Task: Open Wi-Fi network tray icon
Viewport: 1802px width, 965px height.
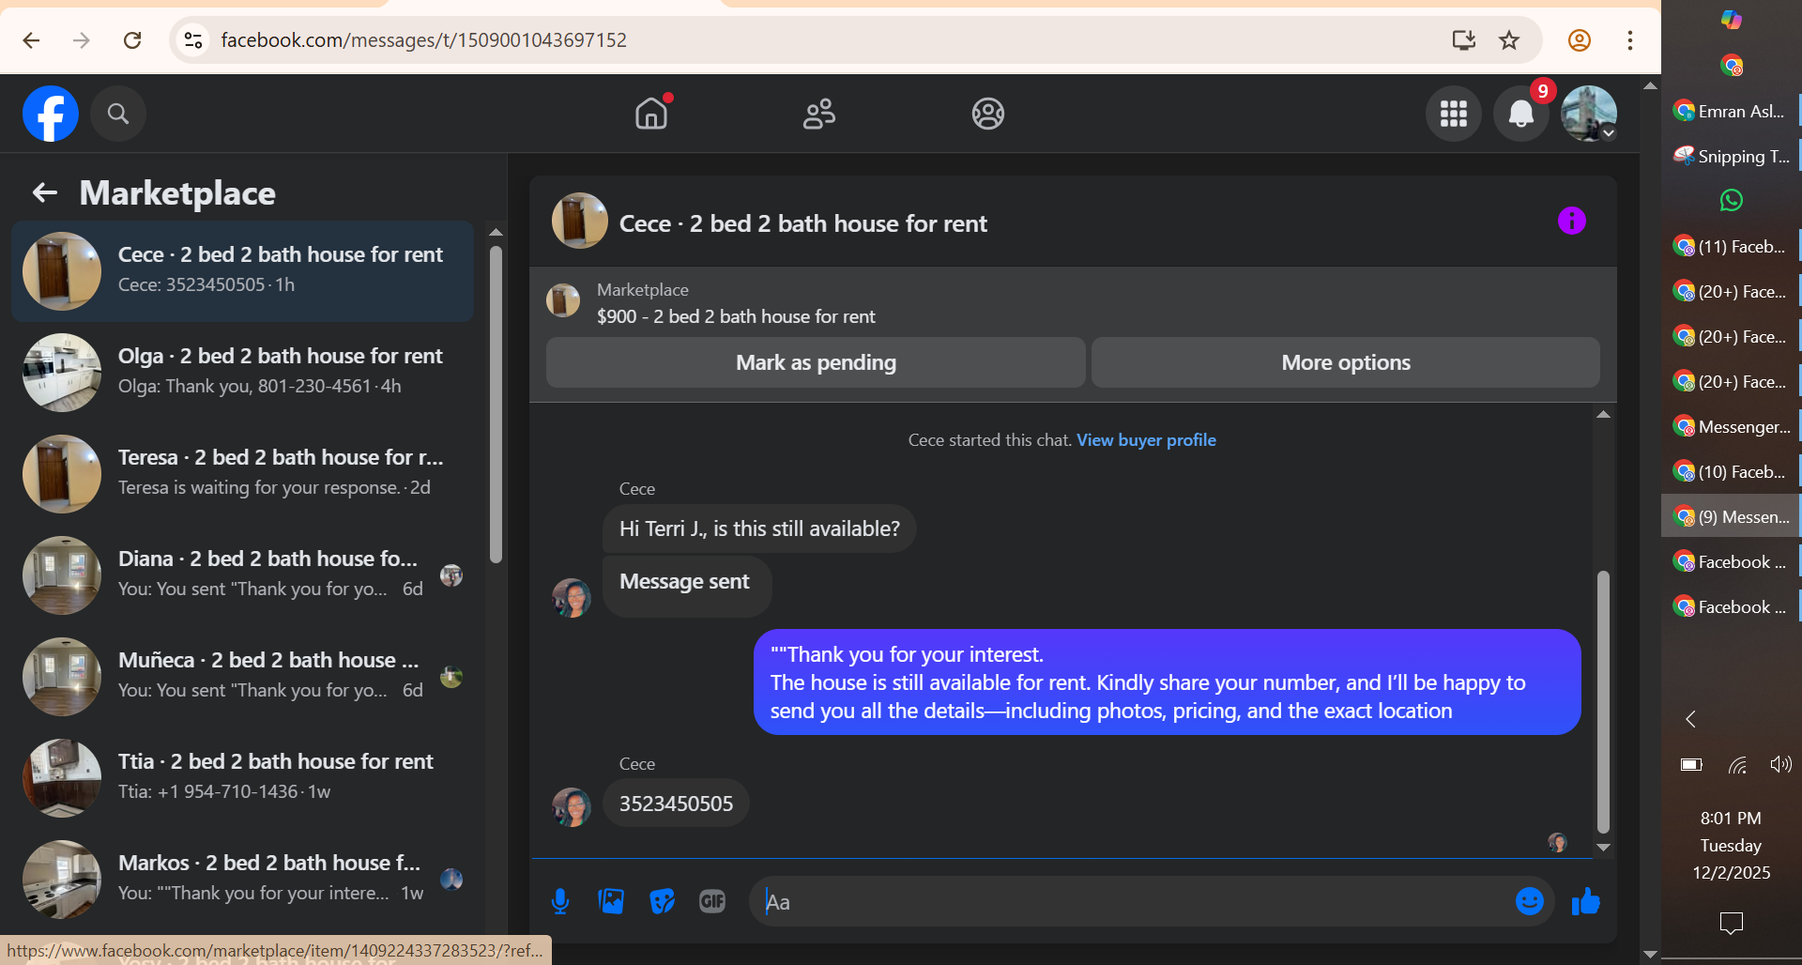Action: (x=1736, y=764)
